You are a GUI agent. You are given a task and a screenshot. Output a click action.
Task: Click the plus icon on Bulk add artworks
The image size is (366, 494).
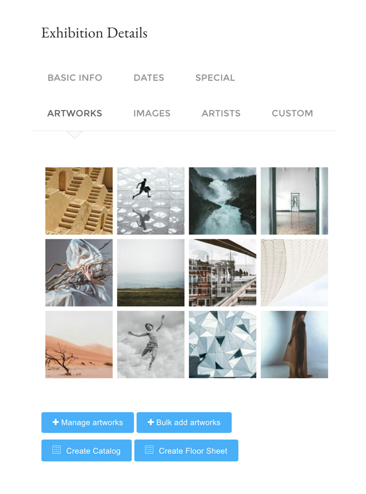coord(151,422)
